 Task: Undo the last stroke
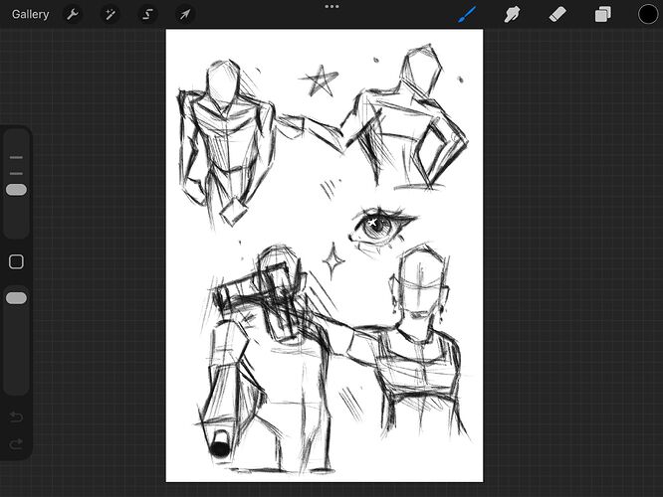point(16,417)
